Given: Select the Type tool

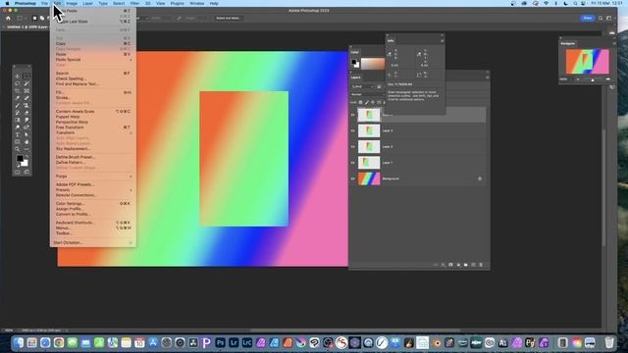Looking at the screenshot, I should click(18, 134).
